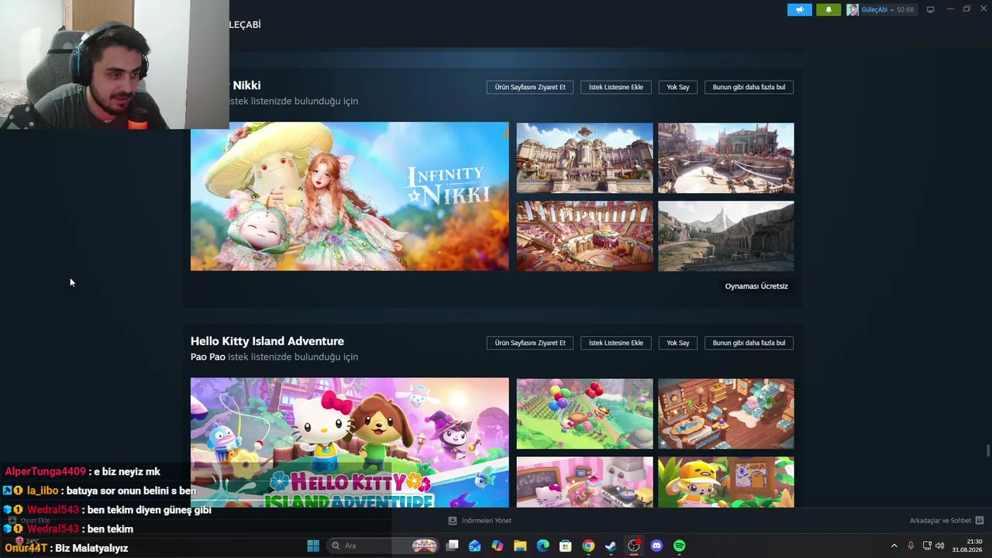
Task: Click the Oynaması Ücretsiz price label
Action: click(x=756, y=286)
